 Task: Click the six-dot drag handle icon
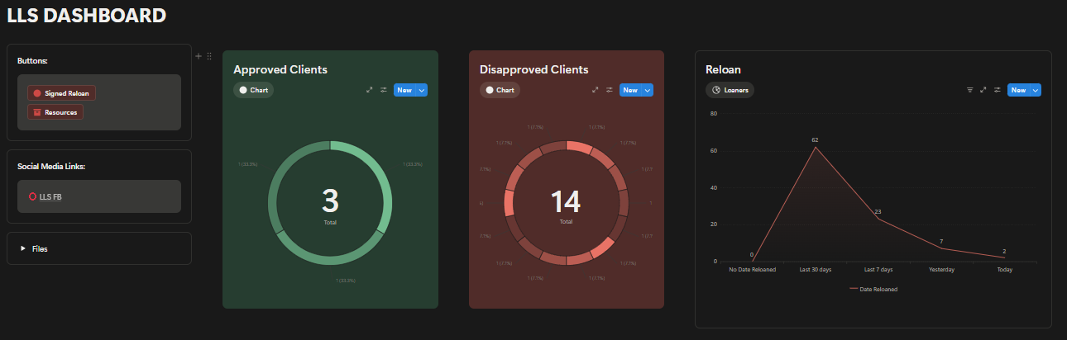[x=209, y=56]
